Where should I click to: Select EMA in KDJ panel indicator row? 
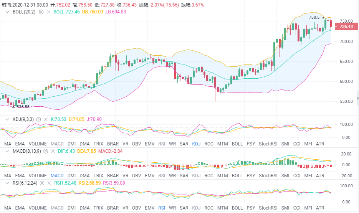coord(20,144)
